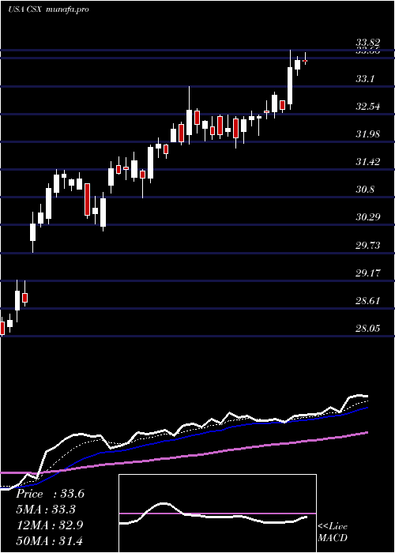Select the 32.54 price axis label
Screen dimensions: 395x553
point(368,106)
